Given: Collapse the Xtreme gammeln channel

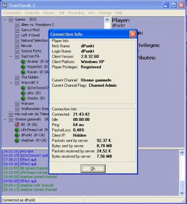Looking at the screenshot, I should [x=5, y=119].
